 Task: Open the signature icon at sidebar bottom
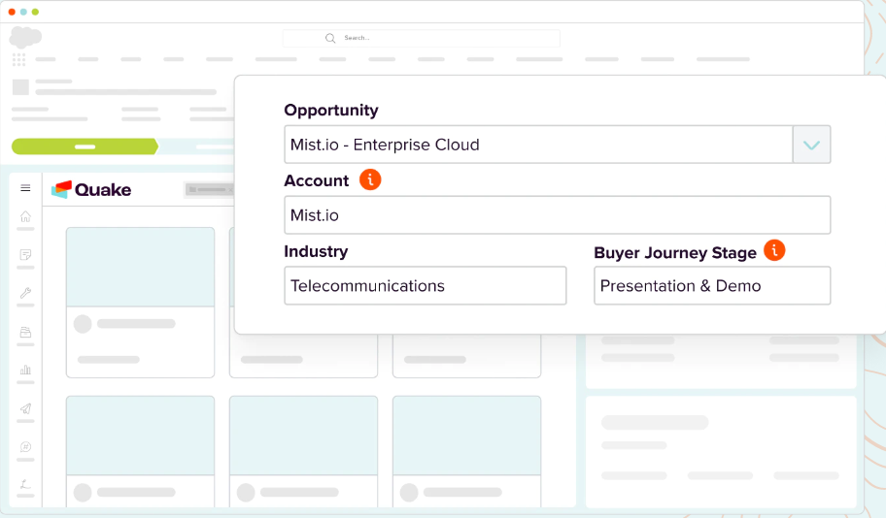[x=25, y=484]
